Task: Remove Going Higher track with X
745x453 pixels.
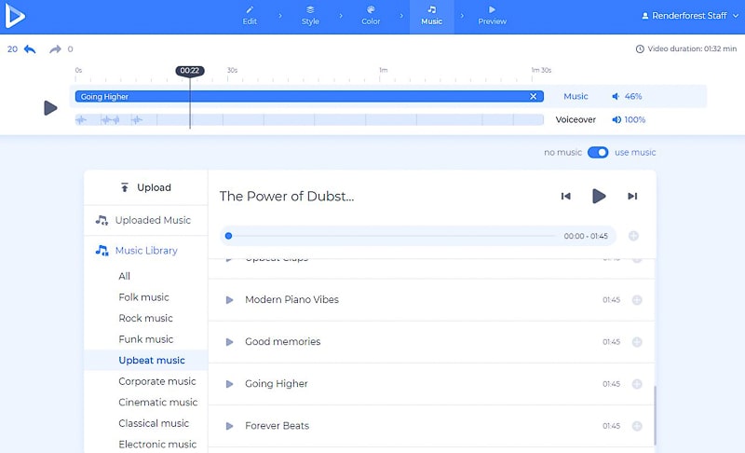Action: click(534, 96)
